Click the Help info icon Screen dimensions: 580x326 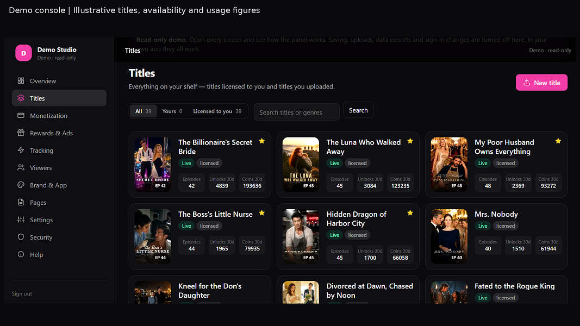click(21, 254)
